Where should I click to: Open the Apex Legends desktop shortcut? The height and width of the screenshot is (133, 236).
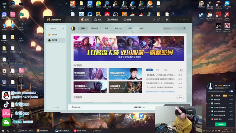coord(227,16)
